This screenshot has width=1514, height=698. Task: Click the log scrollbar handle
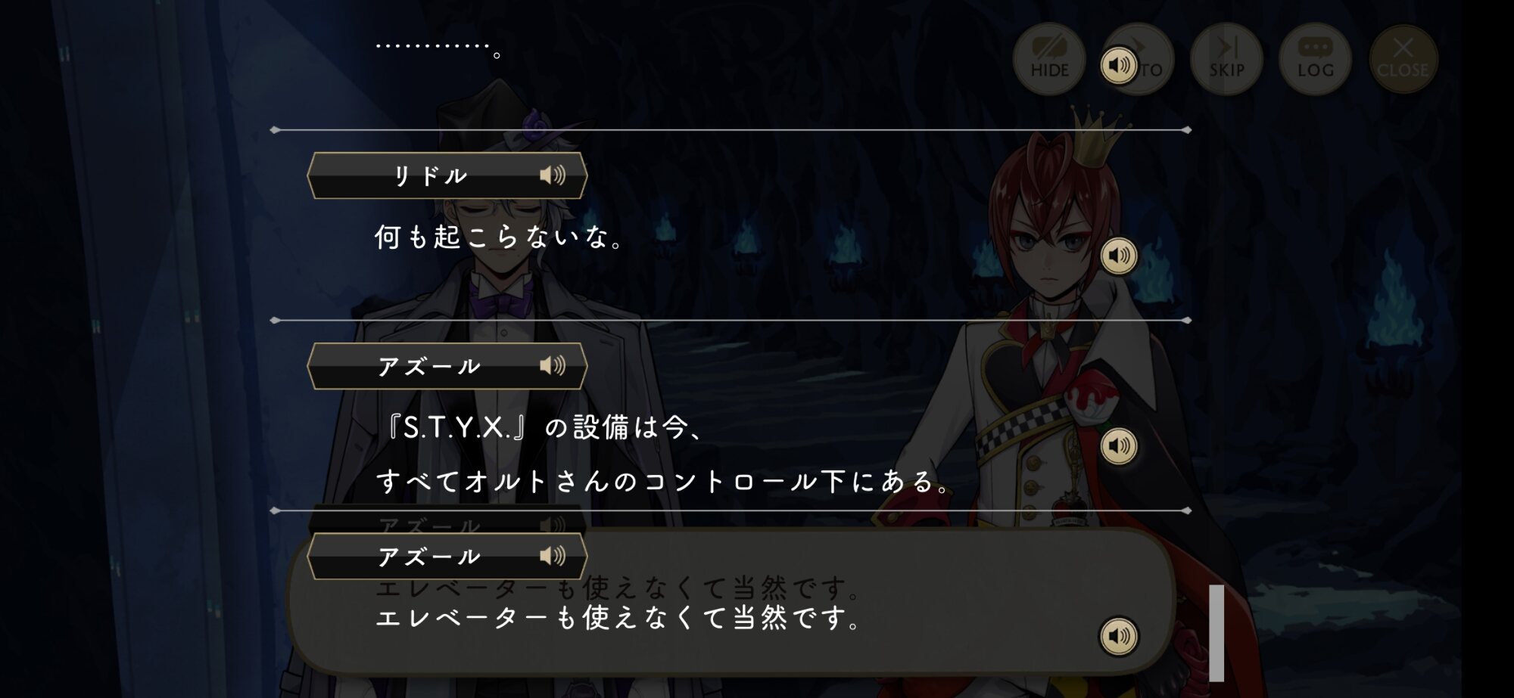(x=1216, y=633)
